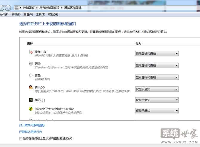Viewport: 200px width, 147px height.
Task: Click the 扬声器 18% status text
Action: (x=42, y=79)
